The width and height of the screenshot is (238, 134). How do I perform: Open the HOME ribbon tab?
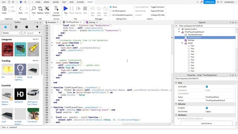tap(38, 2)
